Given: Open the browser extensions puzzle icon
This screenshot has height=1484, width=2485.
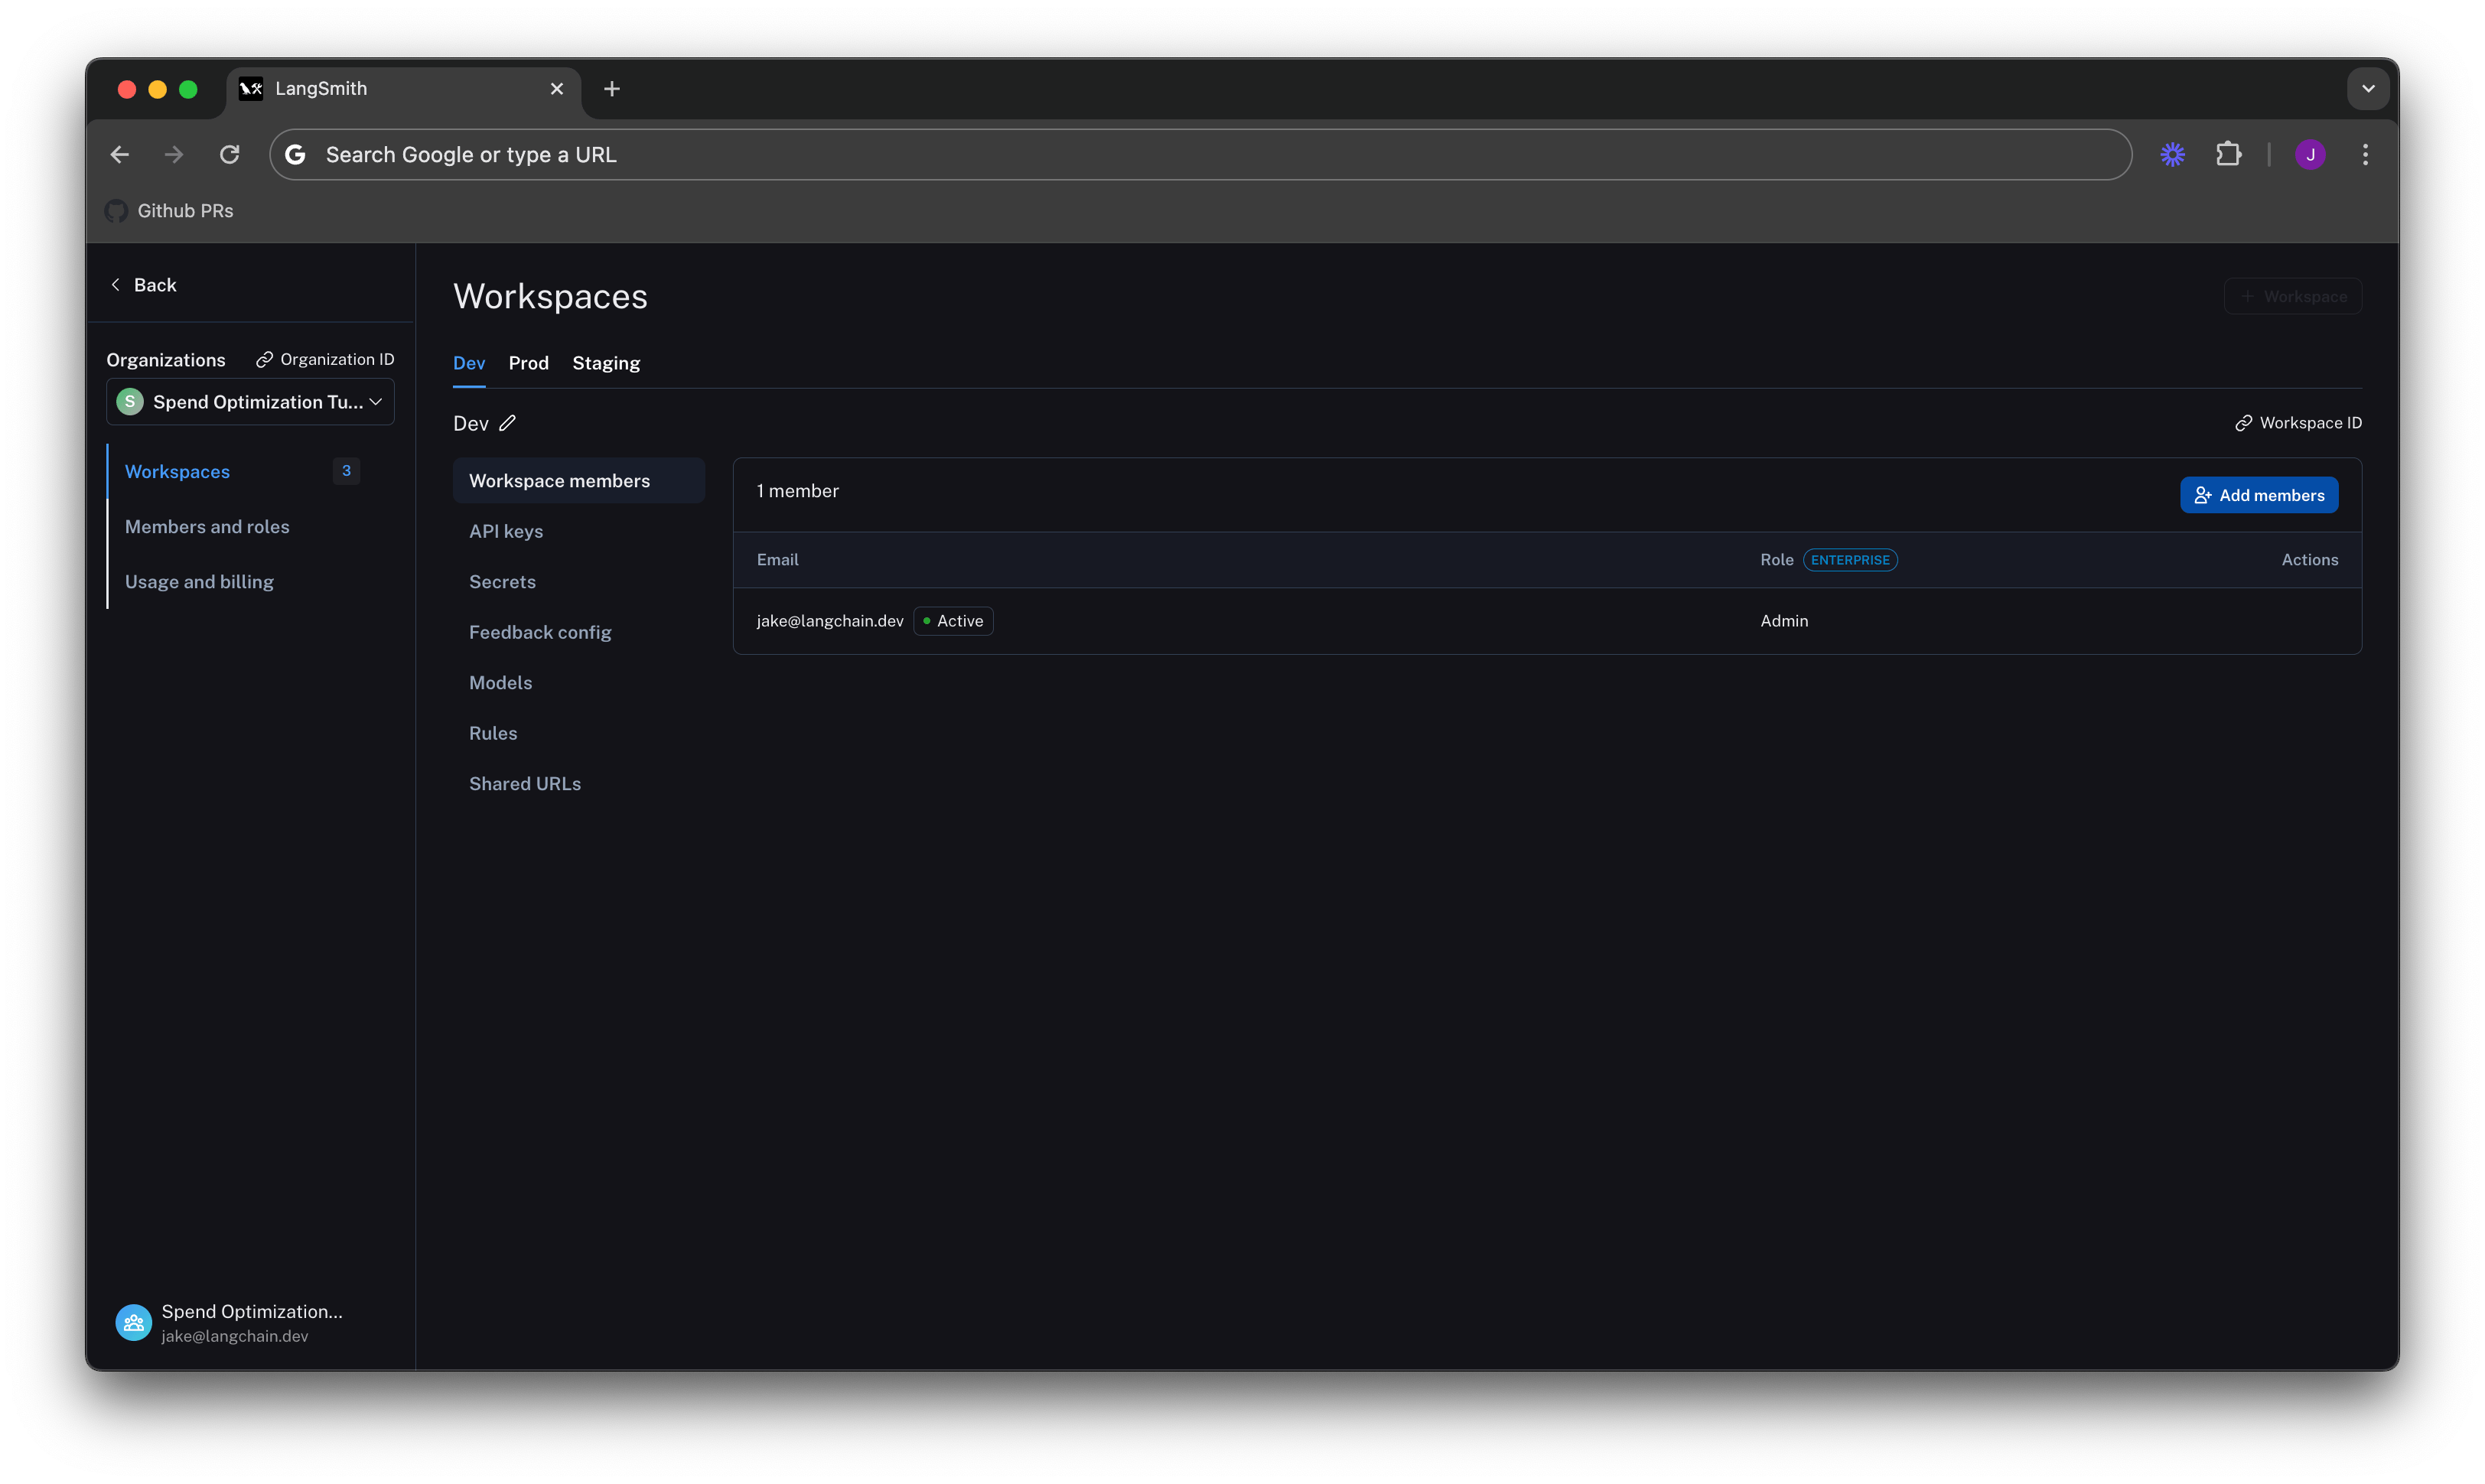Looking at the screenshot, I should click(2228, 154).
